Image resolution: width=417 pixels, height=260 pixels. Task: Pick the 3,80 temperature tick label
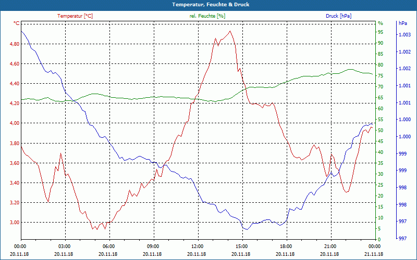15,144
